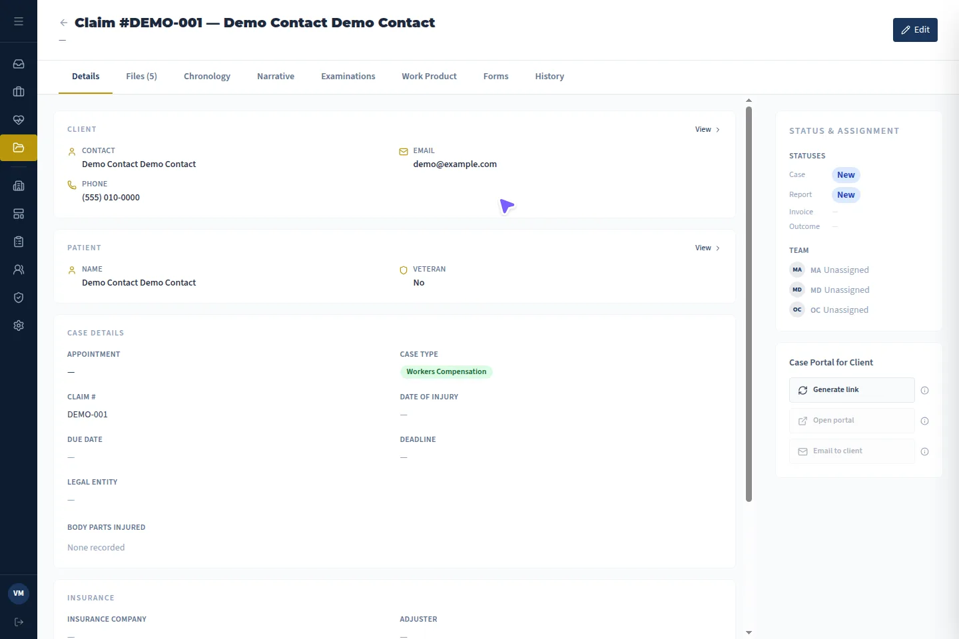Viewport: 959px width, 639px height.
Task: Switch to the Details tab
Action: tap(86, 77)
